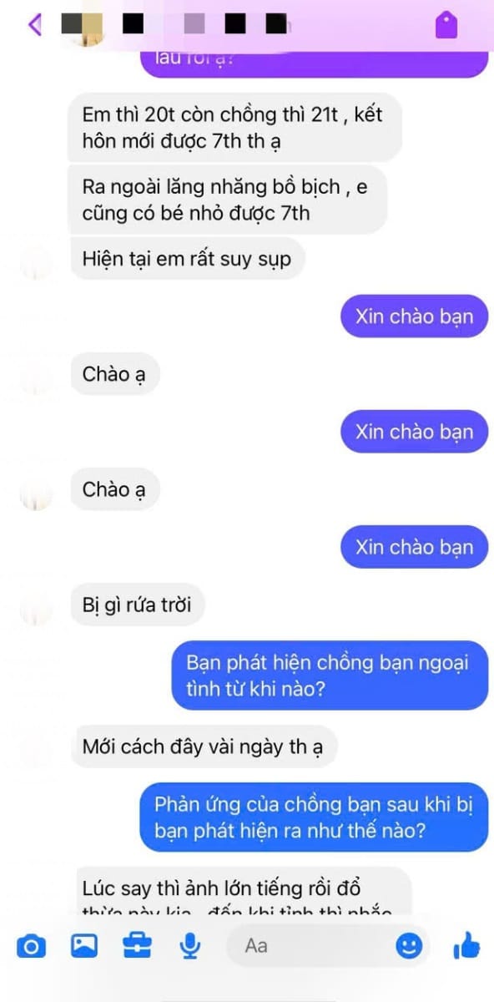Tap the 'Bị gì rứa trời' message
The width and height of the screenshot is (494, 1002).
point(137,604)
